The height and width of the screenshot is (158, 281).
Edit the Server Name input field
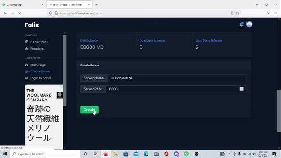(x=177, y=78)
